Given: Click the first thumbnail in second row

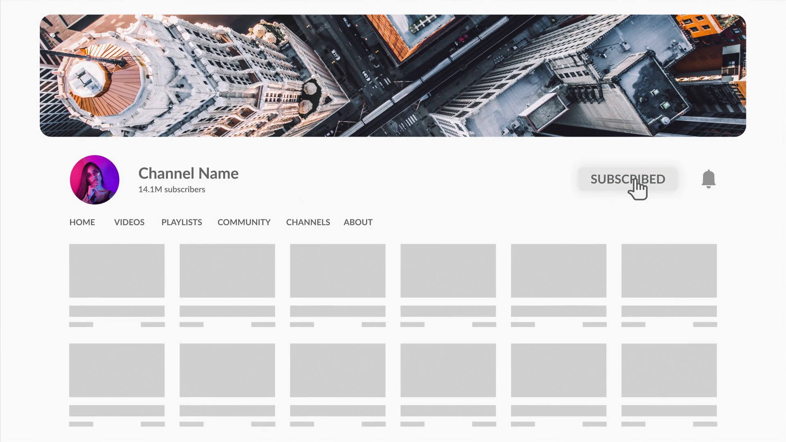Looking at the screenshot, I should pyautogui.click(x=117, y=370).
